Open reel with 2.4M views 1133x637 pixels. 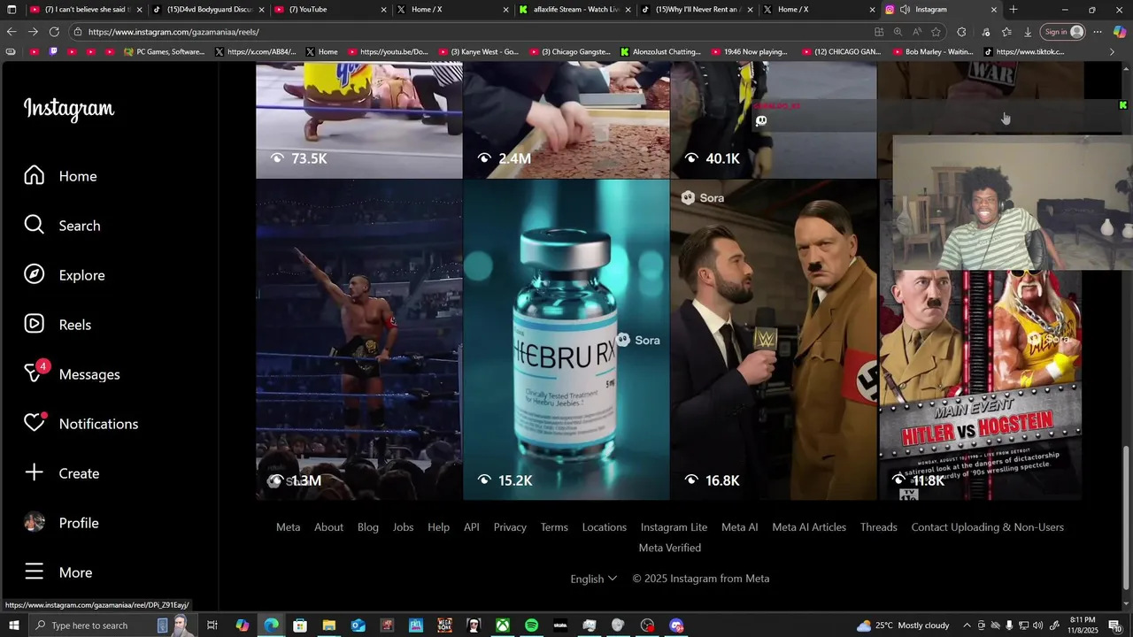[566, 120]
